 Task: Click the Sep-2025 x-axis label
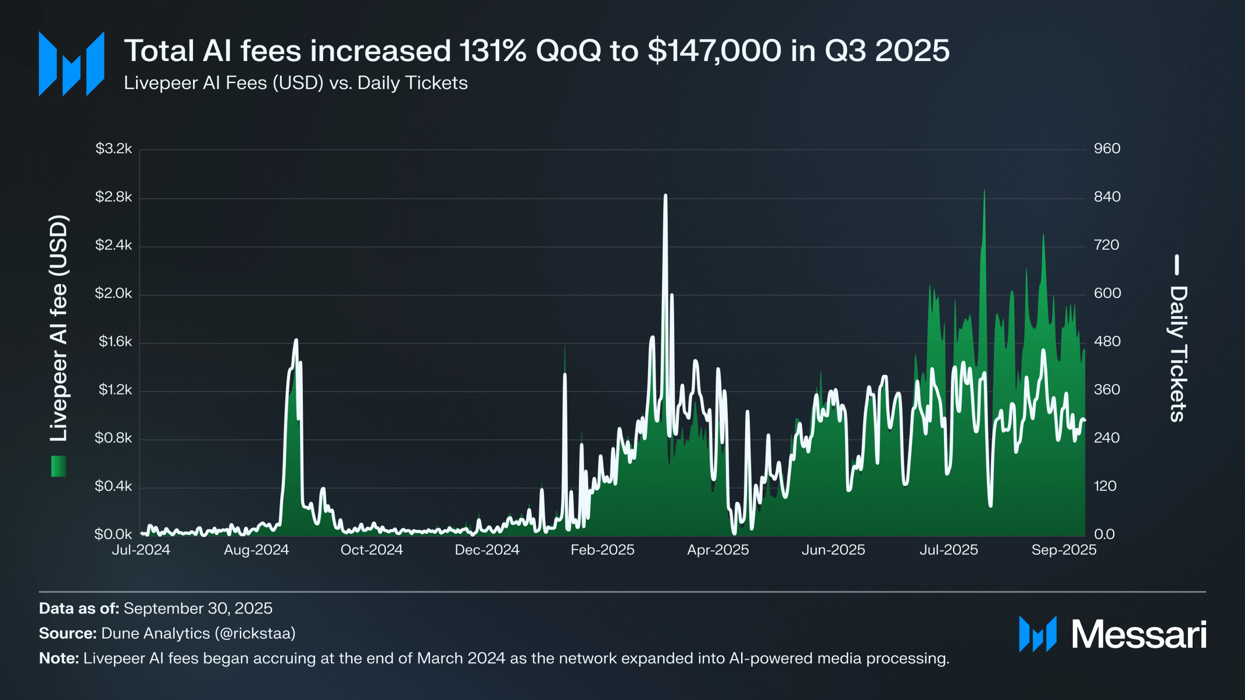1064,550
